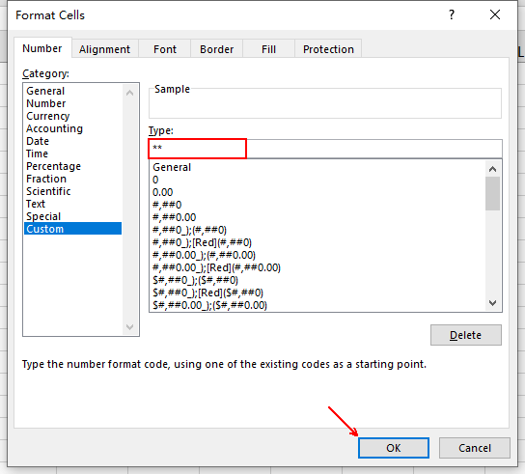Viewport: 525px width, 474px height.
Task: Confirm with the OK button
Action: click(394, 448)
